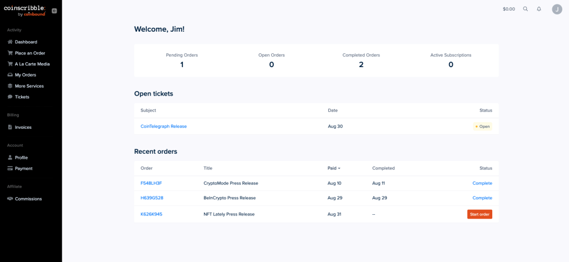Click the My Orders inbox icon
The width and height of the screenshot is (569, 262).
(10, 75)
